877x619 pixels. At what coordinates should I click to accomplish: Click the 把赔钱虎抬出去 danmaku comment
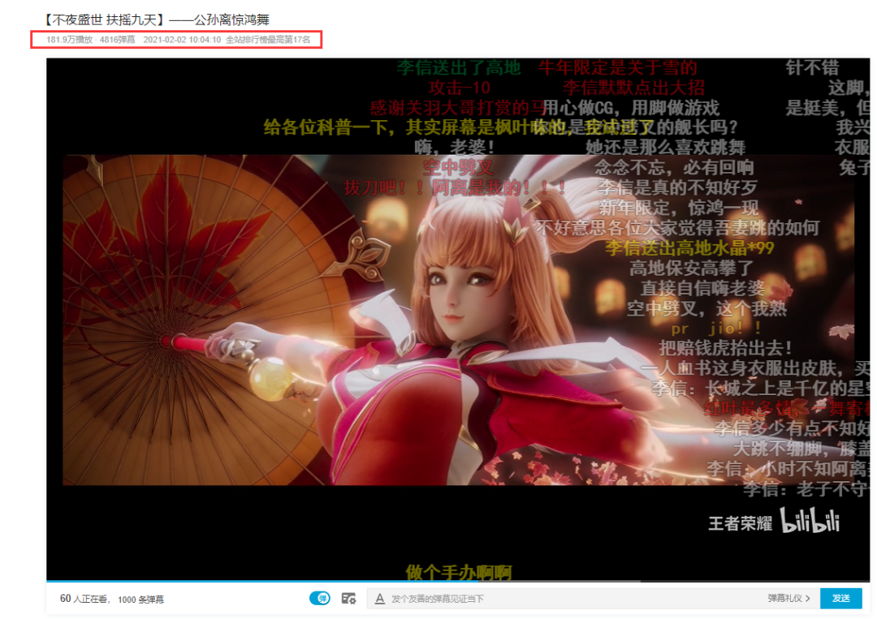[x=725, y=347]
